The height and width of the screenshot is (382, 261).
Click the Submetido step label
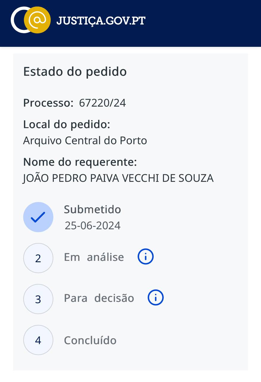tap(93, 210)
